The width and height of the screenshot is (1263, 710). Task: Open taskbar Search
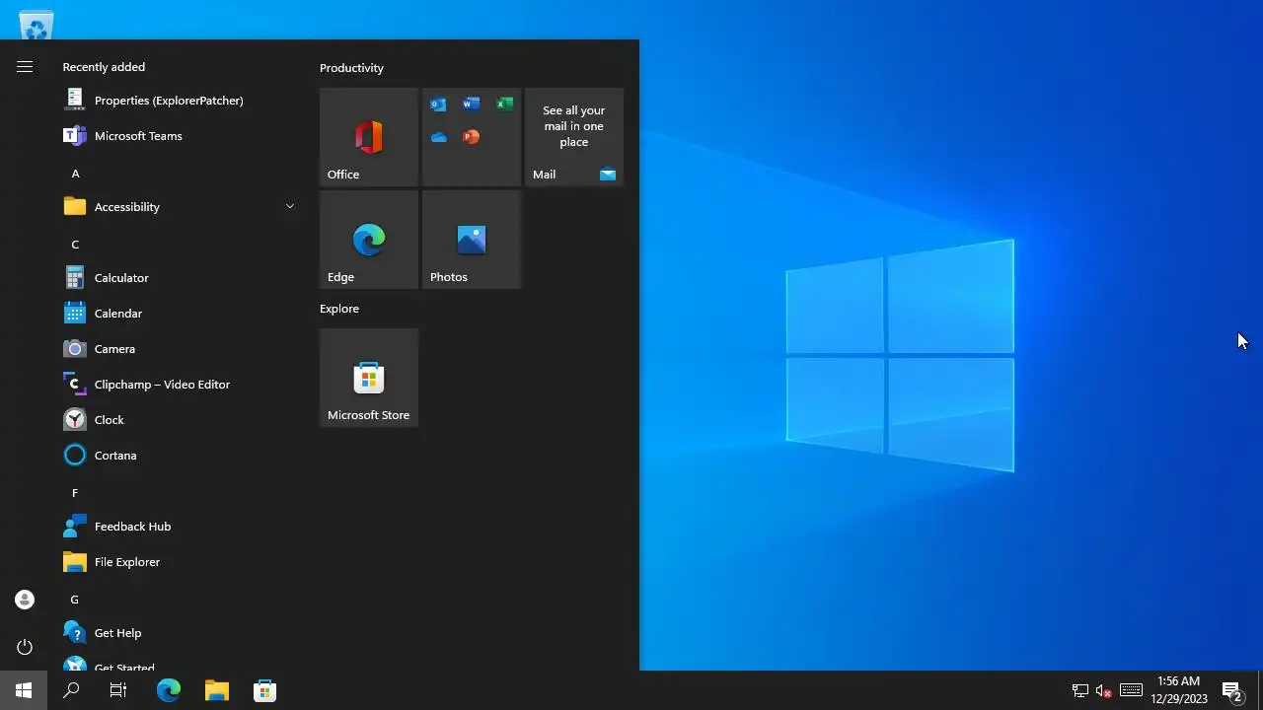point(71,690)
